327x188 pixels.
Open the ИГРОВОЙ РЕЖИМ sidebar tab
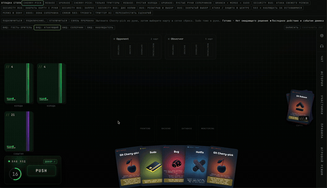click(322, 161)
